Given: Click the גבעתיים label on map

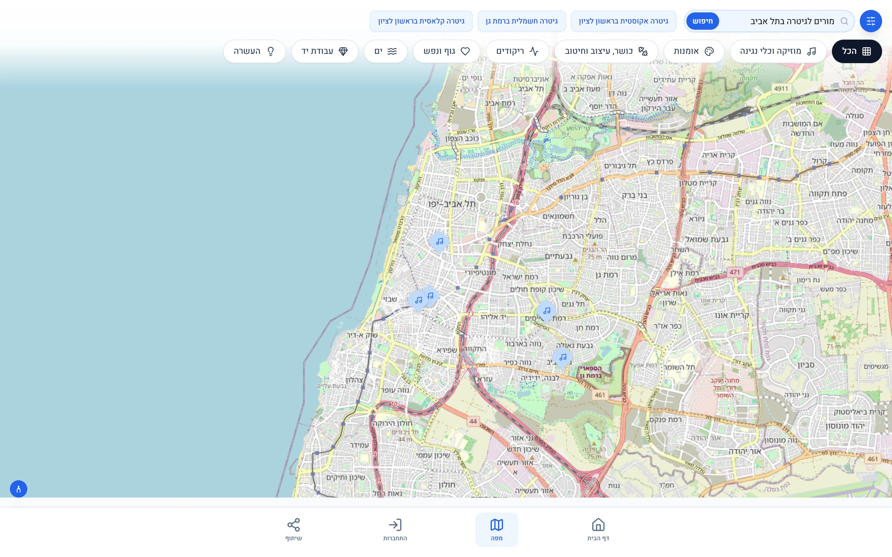Looking at the screenshot, I should pos(558,256).
